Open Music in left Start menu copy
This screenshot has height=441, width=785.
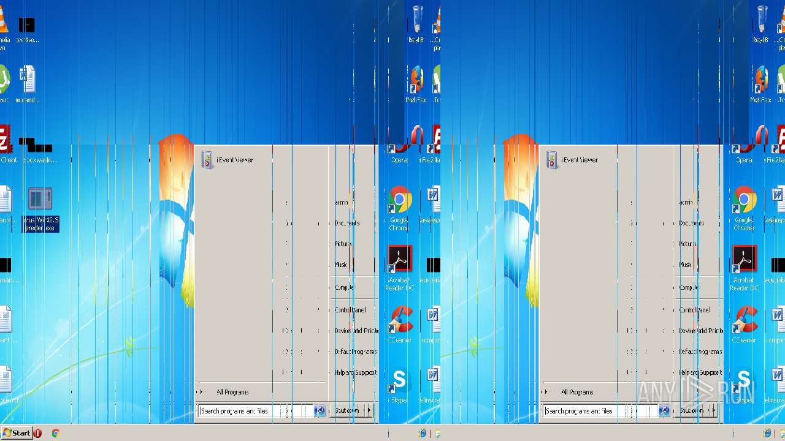[341, 265]
